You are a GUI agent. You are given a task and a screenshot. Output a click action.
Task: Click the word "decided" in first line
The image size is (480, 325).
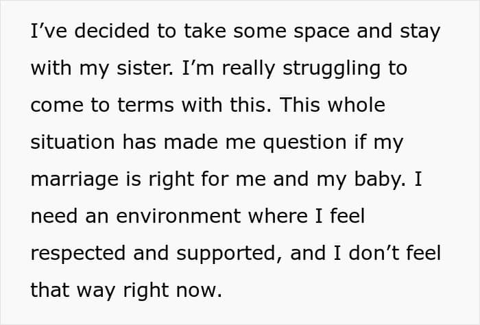[112, 31]
